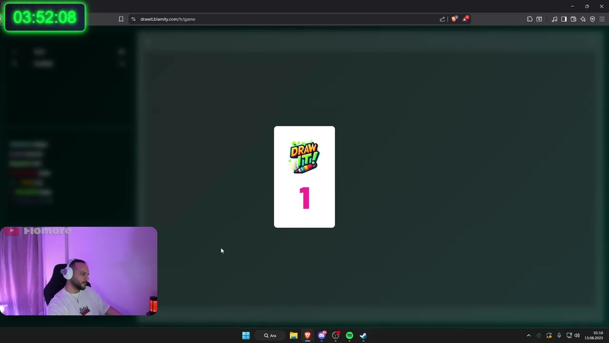Image resolution: width=609 pixels, height=343 pixels.
Task: Open the tab search window icon
Action: point(539,19)
